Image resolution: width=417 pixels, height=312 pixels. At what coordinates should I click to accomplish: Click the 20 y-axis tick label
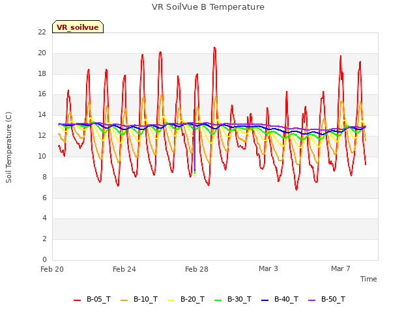[x=42, y=53]
